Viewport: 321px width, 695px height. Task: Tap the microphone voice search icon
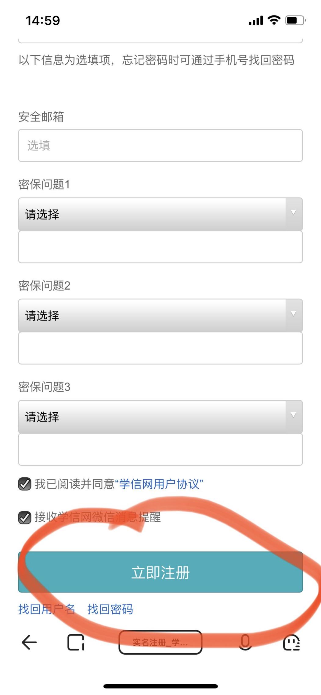(x=245, y=642)
